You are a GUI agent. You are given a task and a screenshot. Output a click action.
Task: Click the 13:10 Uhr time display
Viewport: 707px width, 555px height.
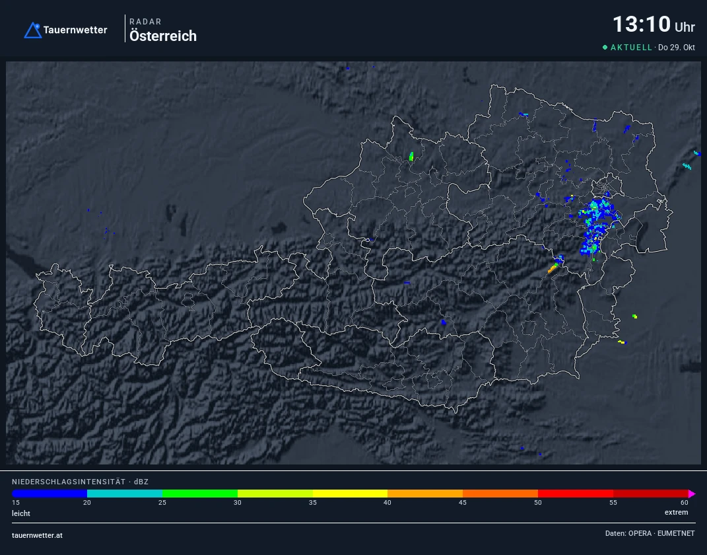click(x=654, y=24)
